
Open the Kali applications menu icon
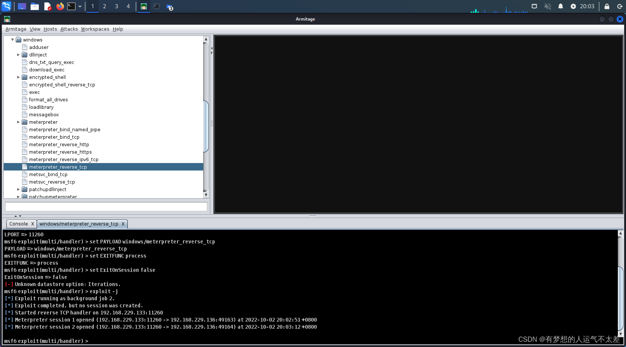[7, 6]
